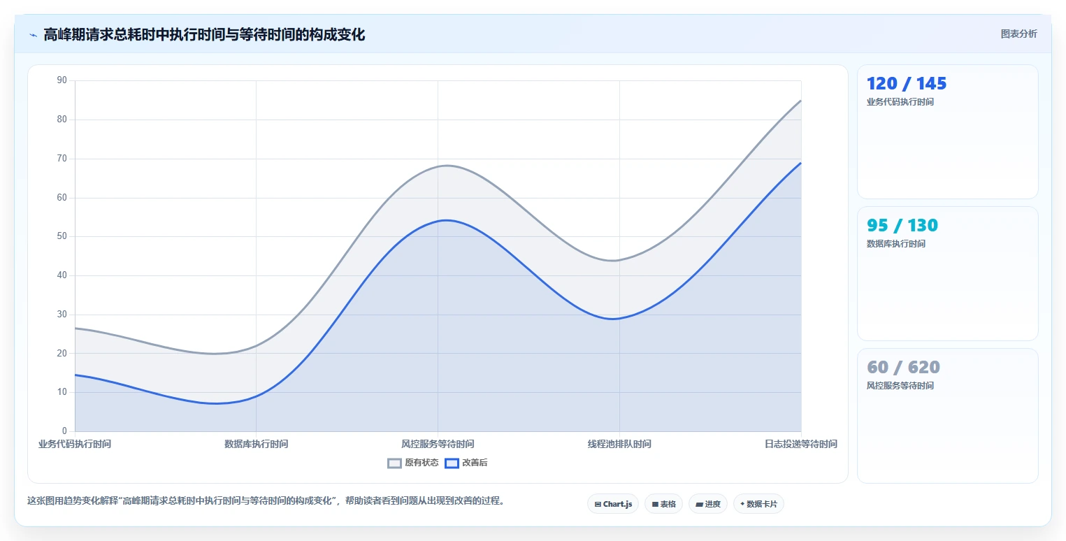Viewport: 1066px width, 541px height.
Task: Click the Chart.js tag
Action: pyautogui.click(x=613, y=504)
